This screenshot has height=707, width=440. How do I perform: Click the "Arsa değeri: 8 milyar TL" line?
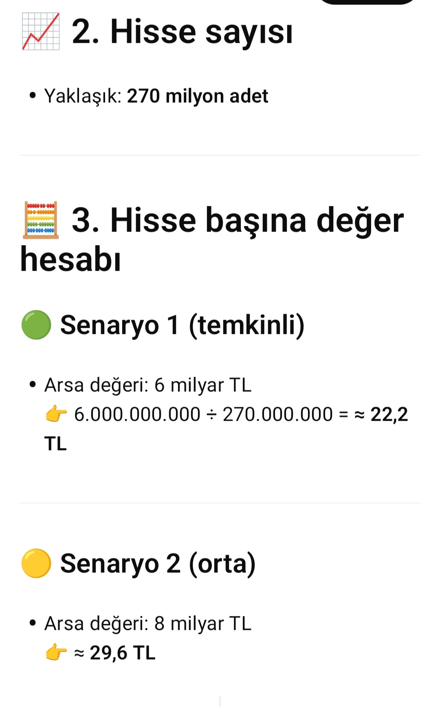coord(148,623)
